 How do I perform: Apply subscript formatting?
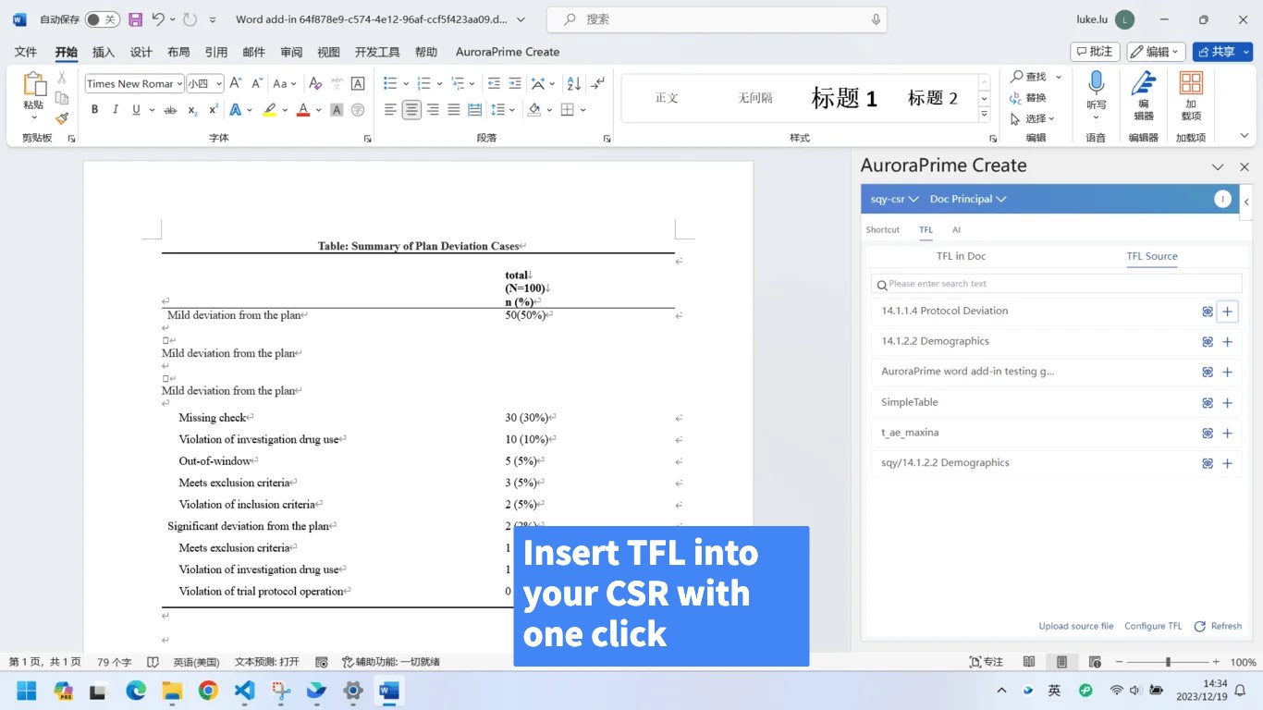[x=192, y=110]
